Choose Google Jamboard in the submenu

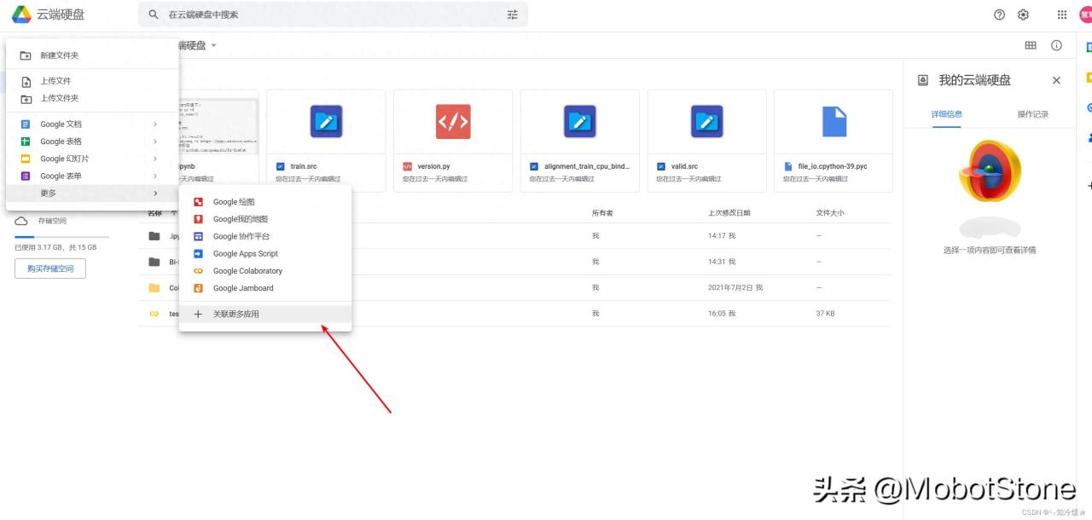(243, 288)
